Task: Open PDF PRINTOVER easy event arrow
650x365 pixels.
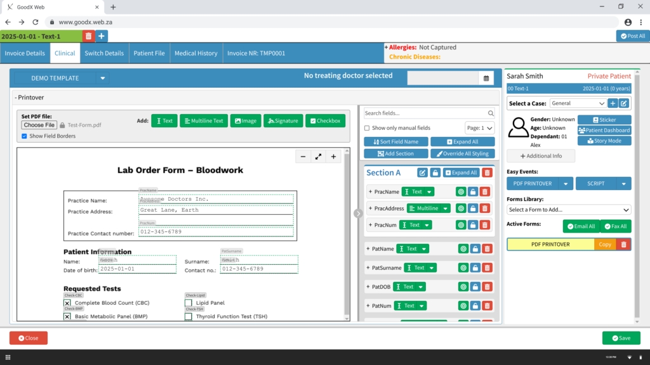Action: (566, 184)
